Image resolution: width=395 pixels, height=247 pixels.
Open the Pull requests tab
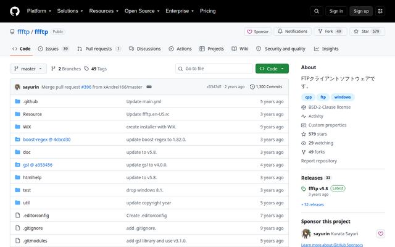(x=99, y=49)
